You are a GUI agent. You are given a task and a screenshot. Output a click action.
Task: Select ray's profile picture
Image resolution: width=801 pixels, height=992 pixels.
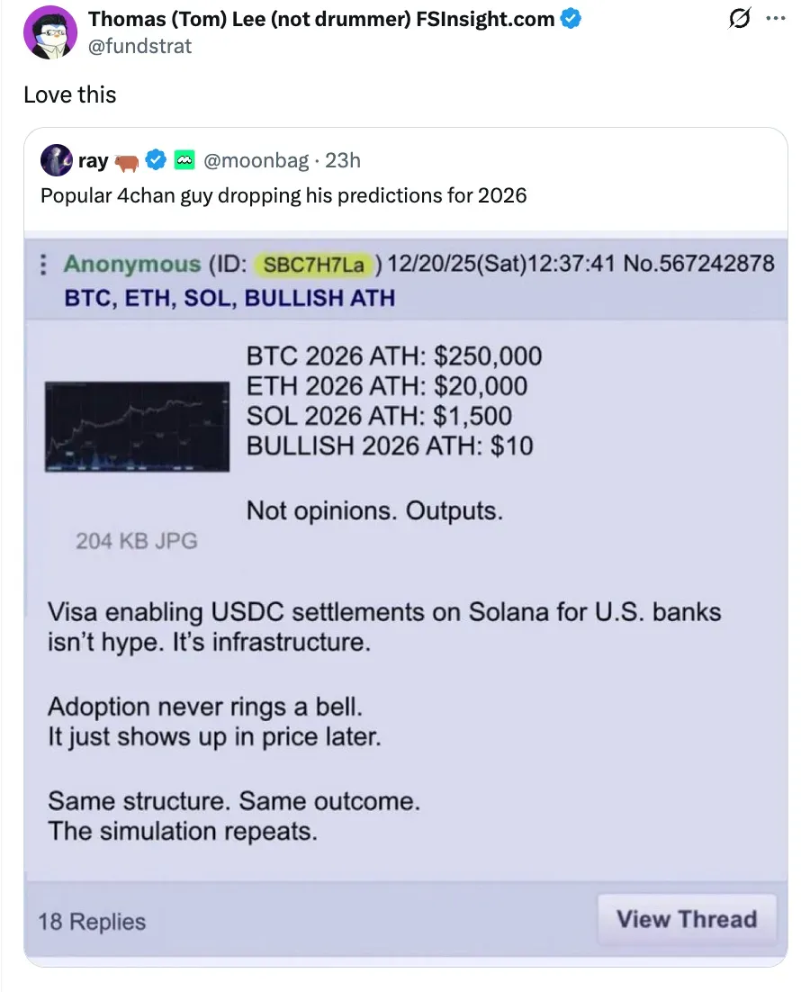(x=56, y=159)
